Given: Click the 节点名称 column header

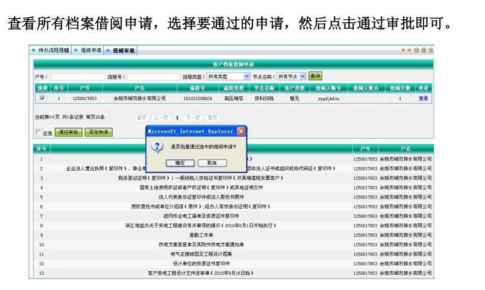Looking at the screenshot, I should pos(264,88).
